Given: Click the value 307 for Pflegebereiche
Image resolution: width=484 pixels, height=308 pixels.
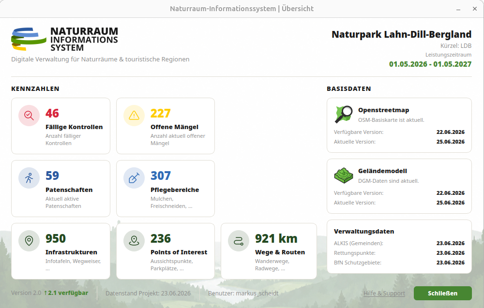Looking at the screenshot, I should (161, 176).
